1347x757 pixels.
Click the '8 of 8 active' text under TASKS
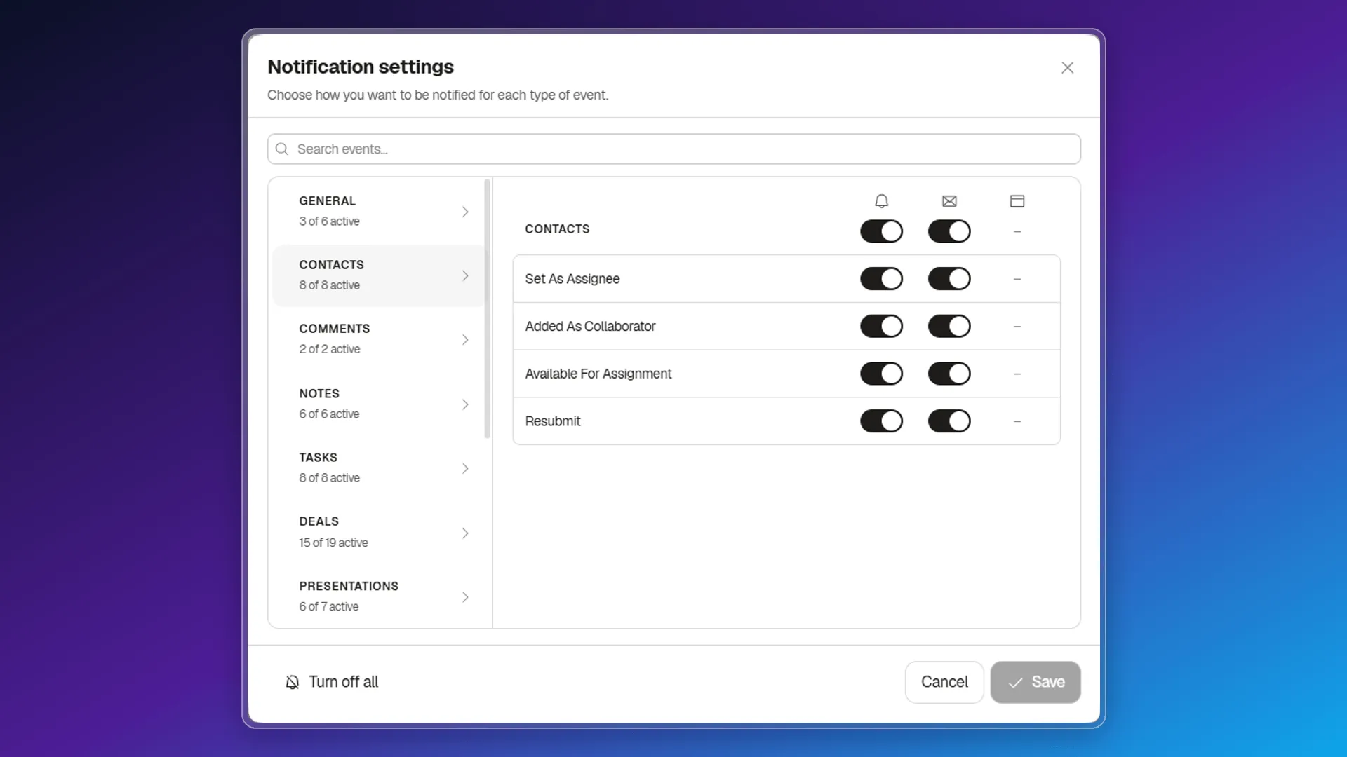(329, 478)
